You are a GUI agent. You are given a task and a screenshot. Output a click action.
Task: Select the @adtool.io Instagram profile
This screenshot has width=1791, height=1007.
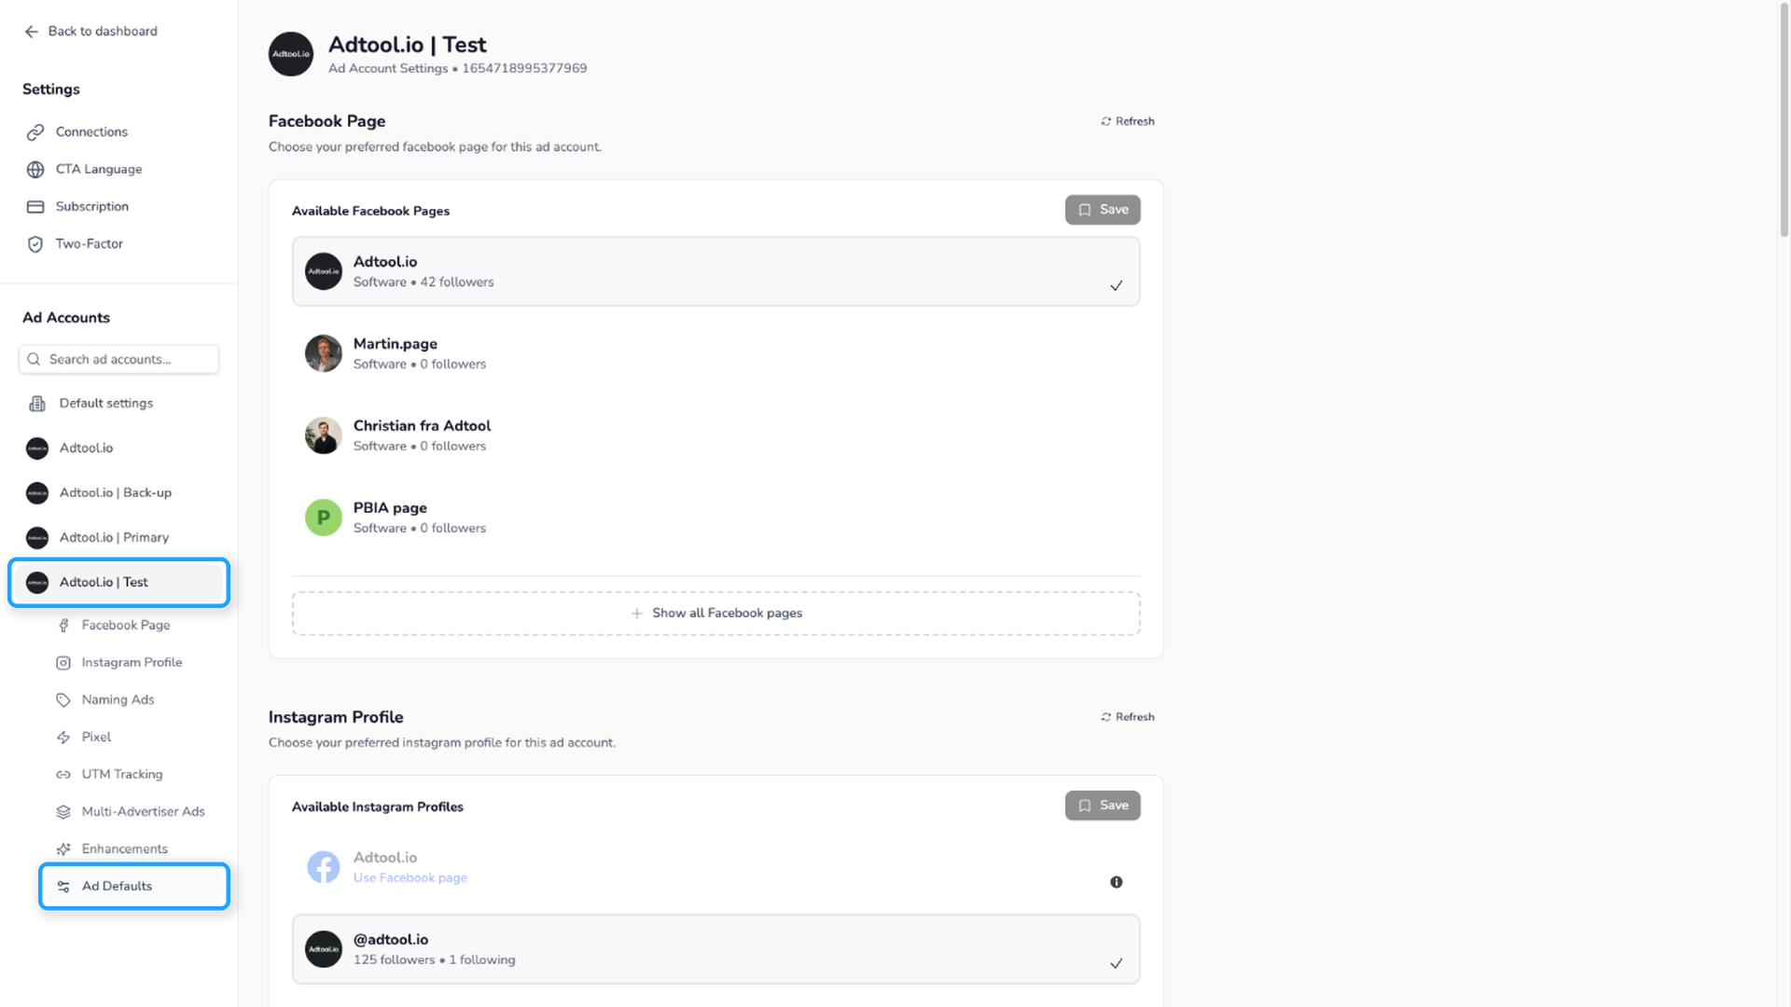(715, 949)
